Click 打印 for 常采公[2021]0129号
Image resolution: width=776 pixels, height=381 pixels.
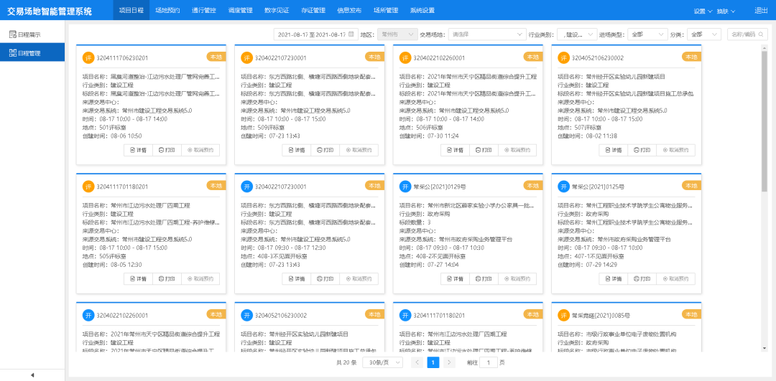tap(484, 278)
